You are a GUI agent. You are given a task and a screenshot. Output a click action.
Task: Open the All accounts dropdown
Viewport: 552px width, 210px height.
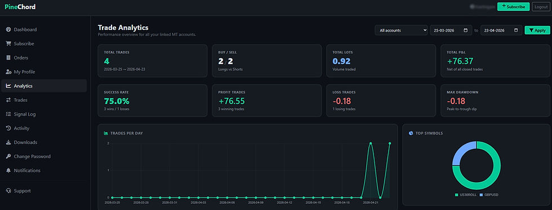coord(401,30)
